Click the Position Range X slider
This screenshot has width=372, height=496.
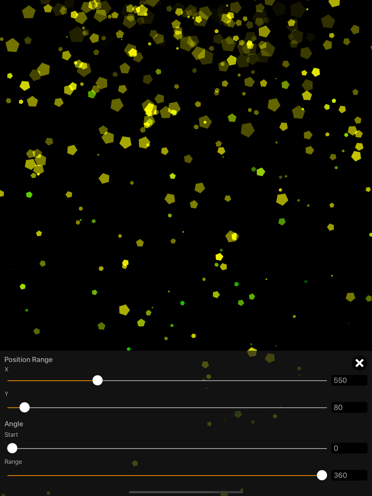pyautogui.click(x=167, y=380)
